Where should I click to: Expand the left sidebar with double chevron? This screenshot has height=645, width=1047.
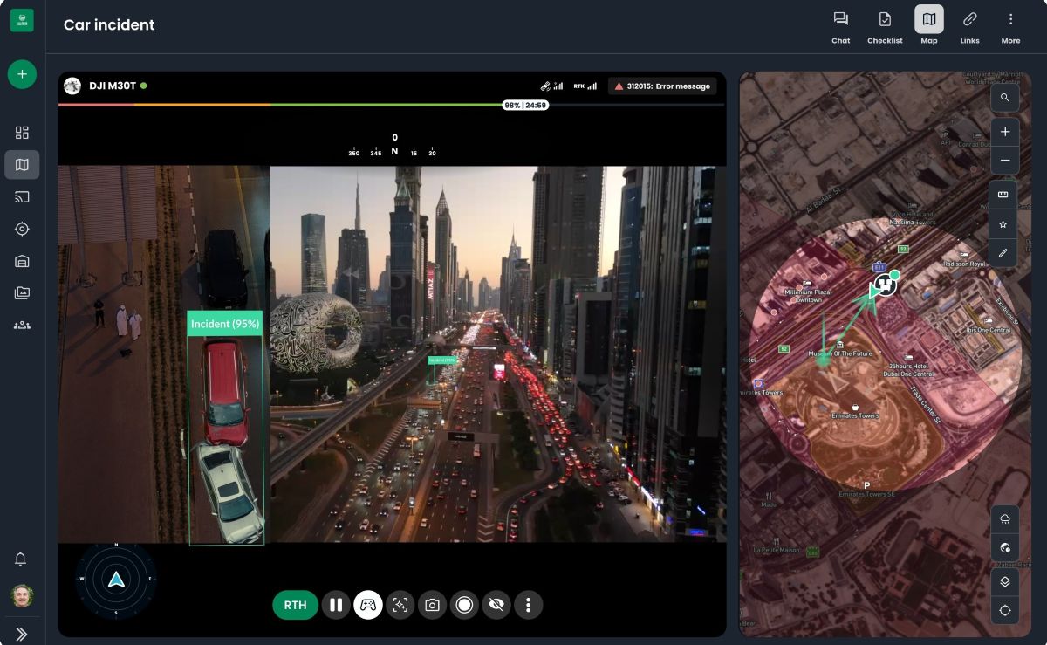click(22, 634)
